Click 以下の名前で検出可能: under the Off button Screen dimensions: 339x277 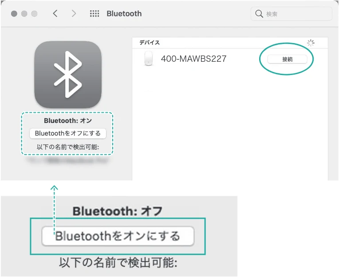pos(68,147)
